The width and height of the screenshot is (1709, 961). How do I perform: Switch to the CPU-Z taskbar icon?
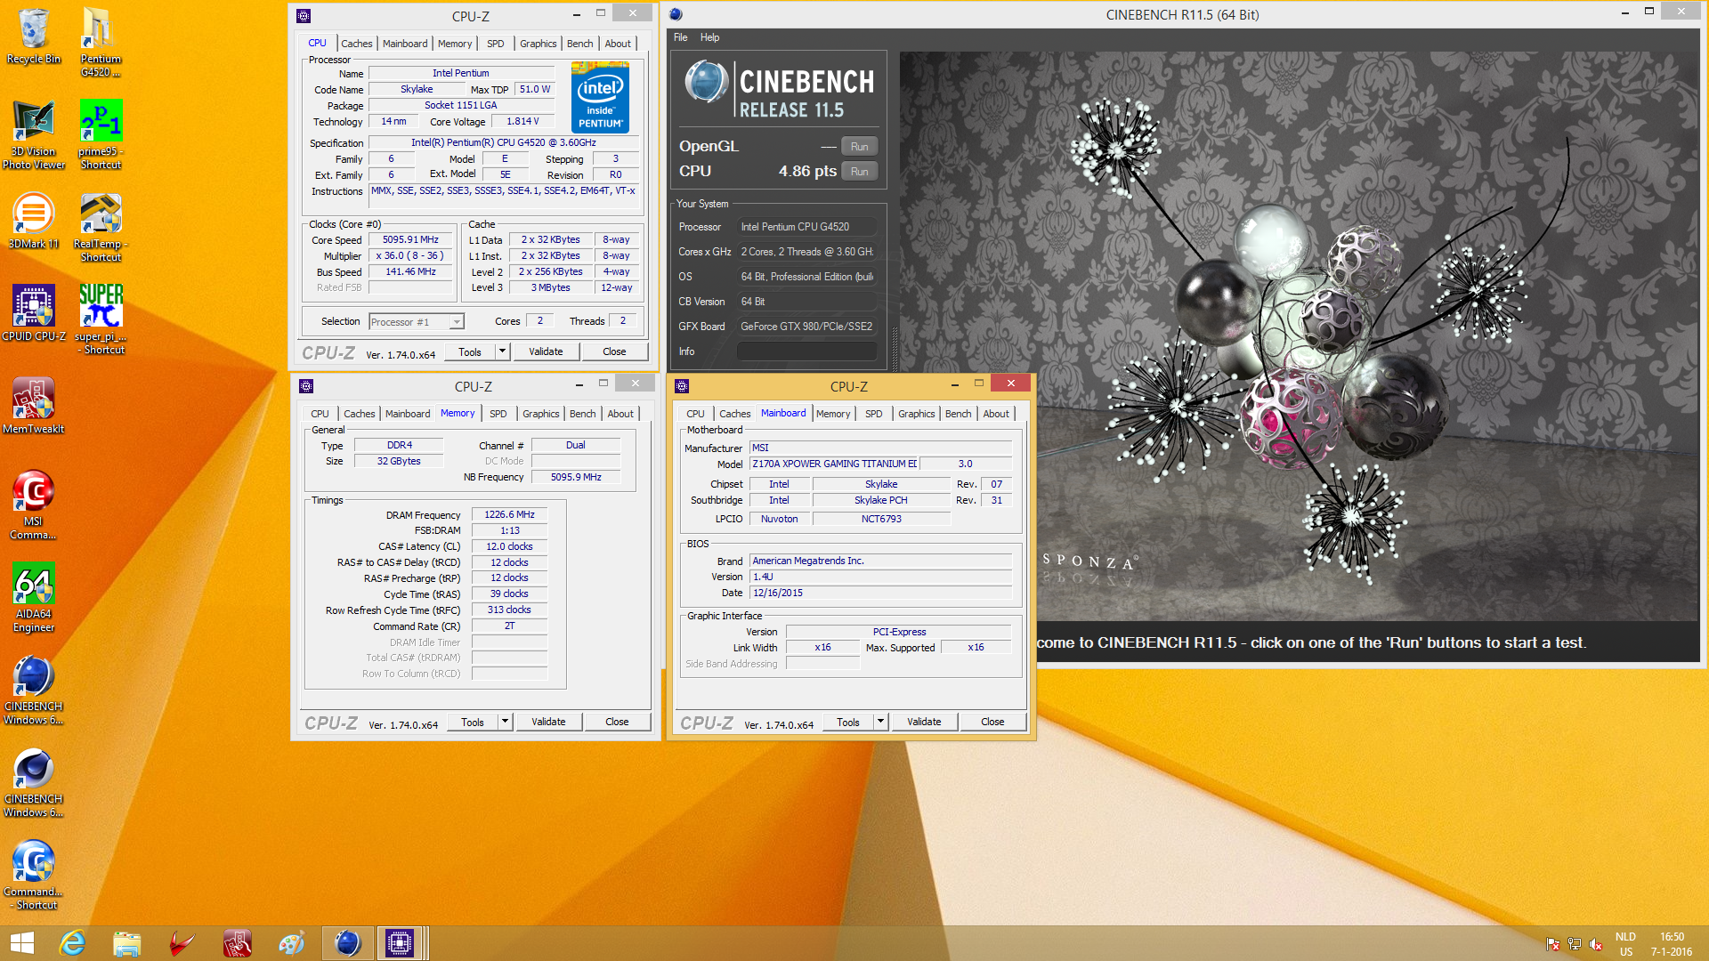coord(401,943)
